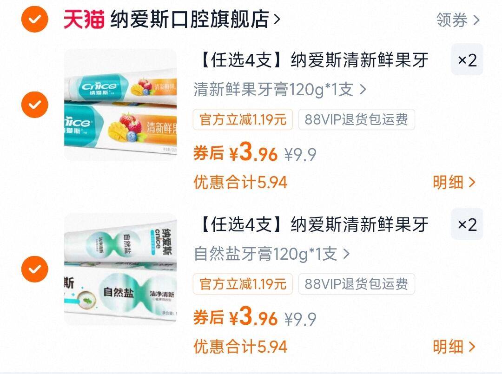The width and height of the screenshot is (502, 374).
Task: Expand 明细 for the 清新鲜果牙膏 discount
Action: (x=454, y=183)
